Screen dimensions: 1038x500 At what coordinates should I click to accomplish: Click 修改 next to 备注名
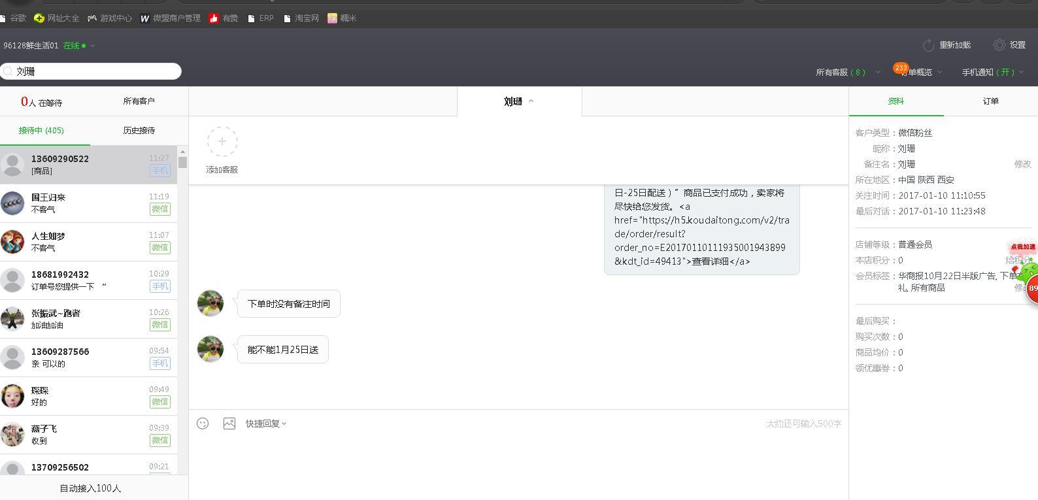[1022, 164]
